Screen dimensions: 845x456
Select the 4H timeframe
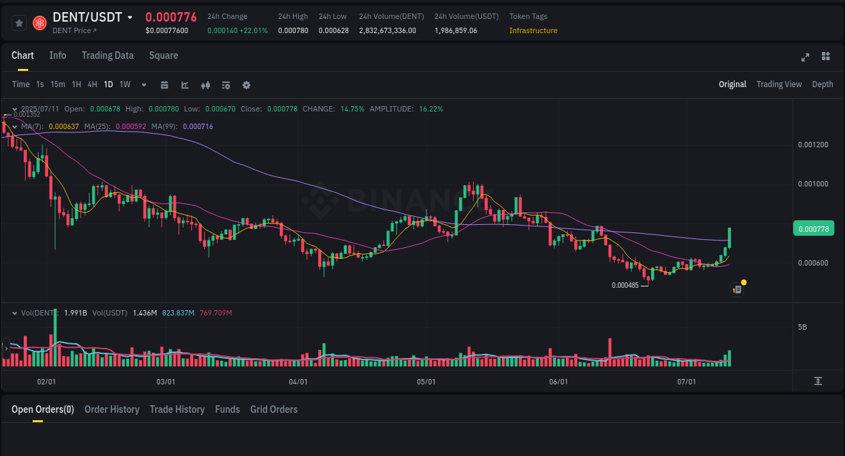click(x=92, y=84)
